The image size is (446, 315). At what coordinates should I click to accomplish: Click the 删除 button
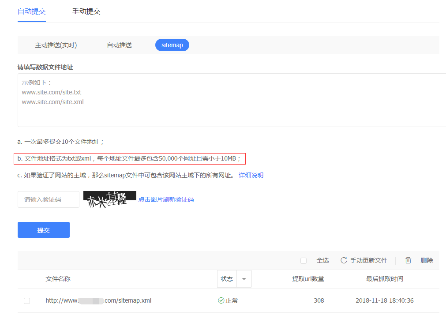click(x=427, y=260)
